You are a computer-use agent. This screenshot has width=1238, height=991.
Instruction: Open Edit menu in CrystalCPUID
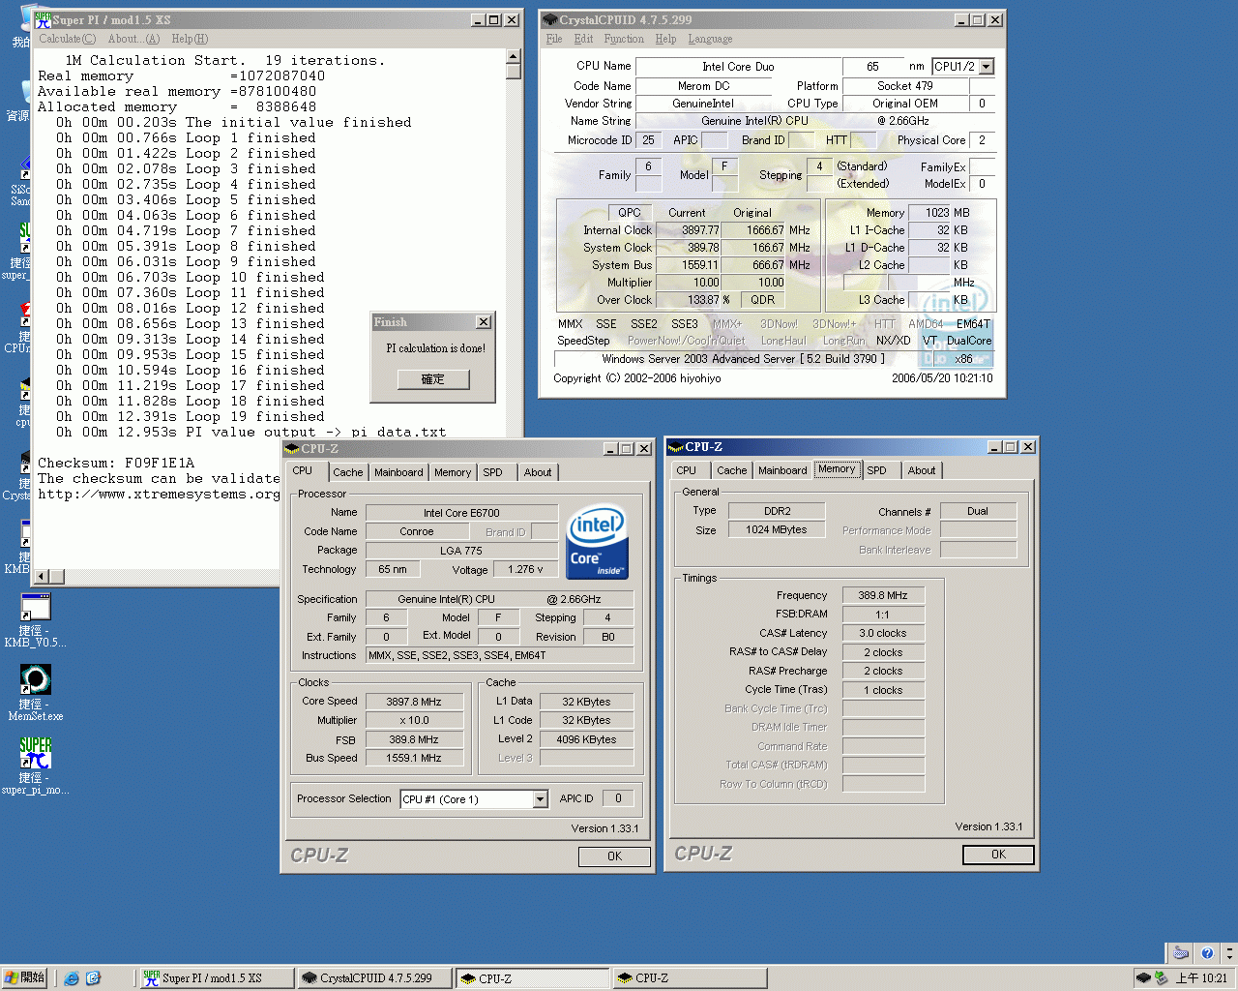tap(583, 39)
